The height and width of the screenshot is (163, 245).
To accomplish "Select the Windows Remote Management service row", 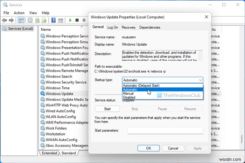I will 64,71.
